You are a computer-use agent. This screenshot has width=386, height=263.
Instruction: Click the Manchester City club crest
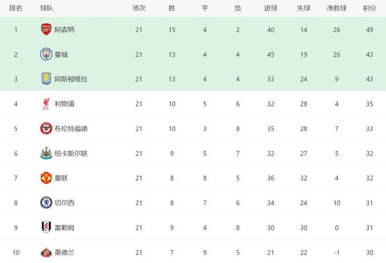tap(46, 54)
